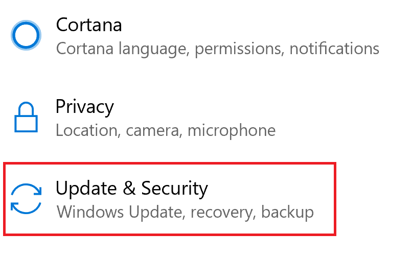Select the Privacy padlock icon
The width and height of the screenshot is (412, 256).
(x=26, y=117)
